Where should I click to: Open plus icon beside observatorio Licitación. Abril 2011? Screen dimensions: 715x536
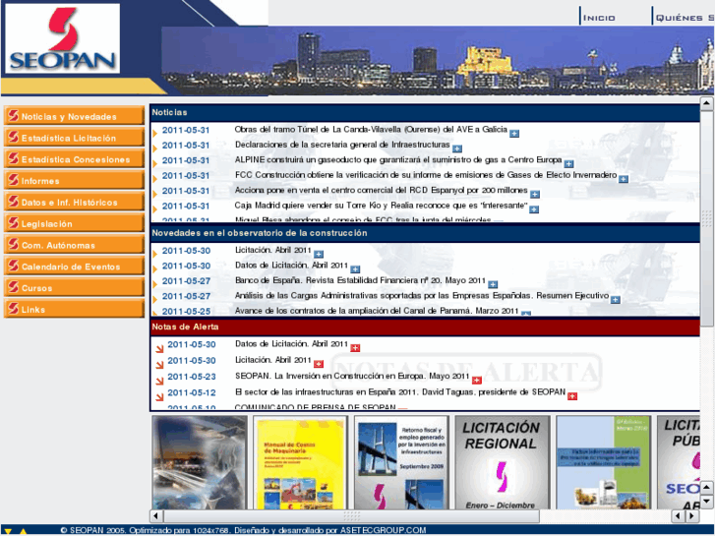tap(319, 254)
